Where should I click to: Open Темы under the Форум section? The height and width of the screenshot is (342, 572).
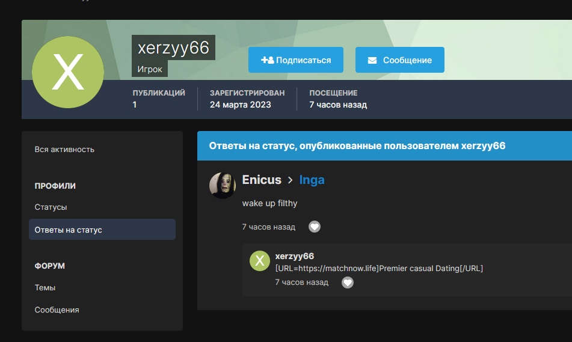click(x=45, y=287)
